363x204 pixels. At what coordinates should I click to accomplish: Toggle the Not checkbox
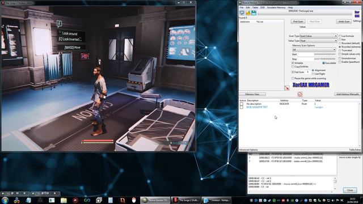pyautogui.click(x=340, y=40)
